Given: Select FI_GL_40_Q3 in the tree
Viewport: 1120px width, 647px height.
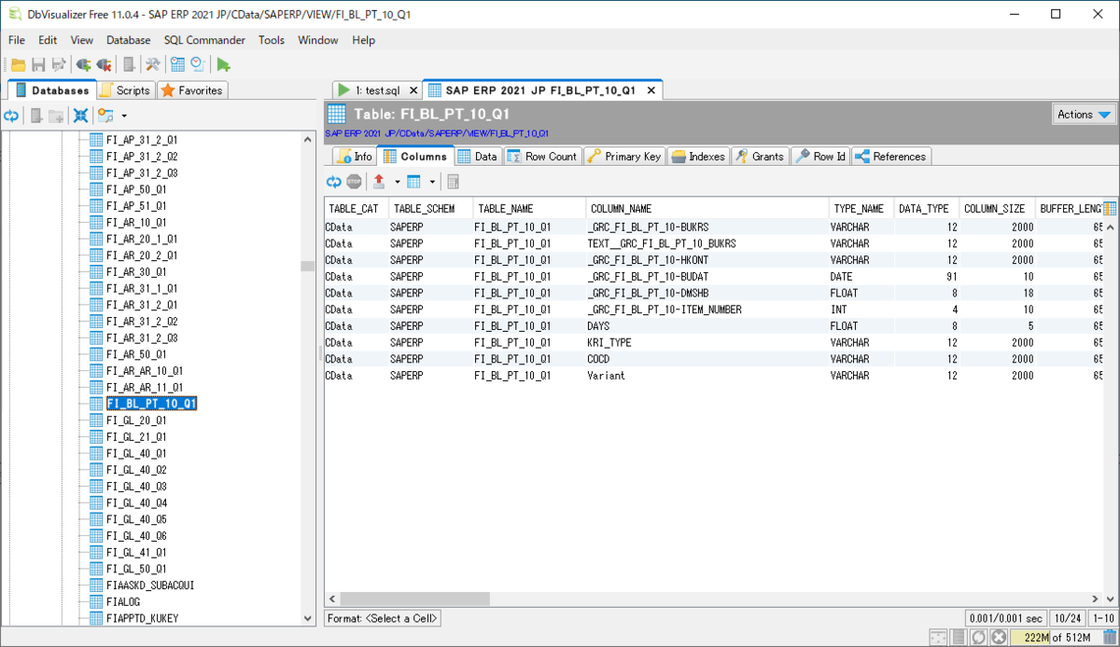Looking at the screenshot, I should pyautogui.click(x=136, y=487).
